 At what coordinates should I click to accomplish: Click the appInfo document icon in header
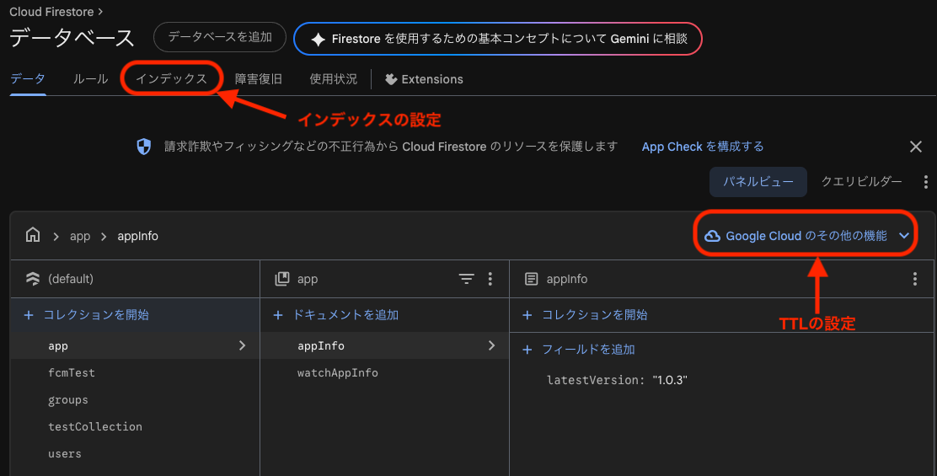(x=531, y=279)
